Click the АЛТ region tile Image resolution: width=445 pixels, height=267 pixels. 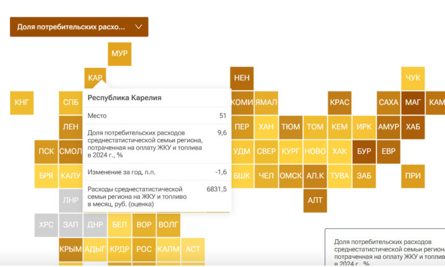coord(315,201)
